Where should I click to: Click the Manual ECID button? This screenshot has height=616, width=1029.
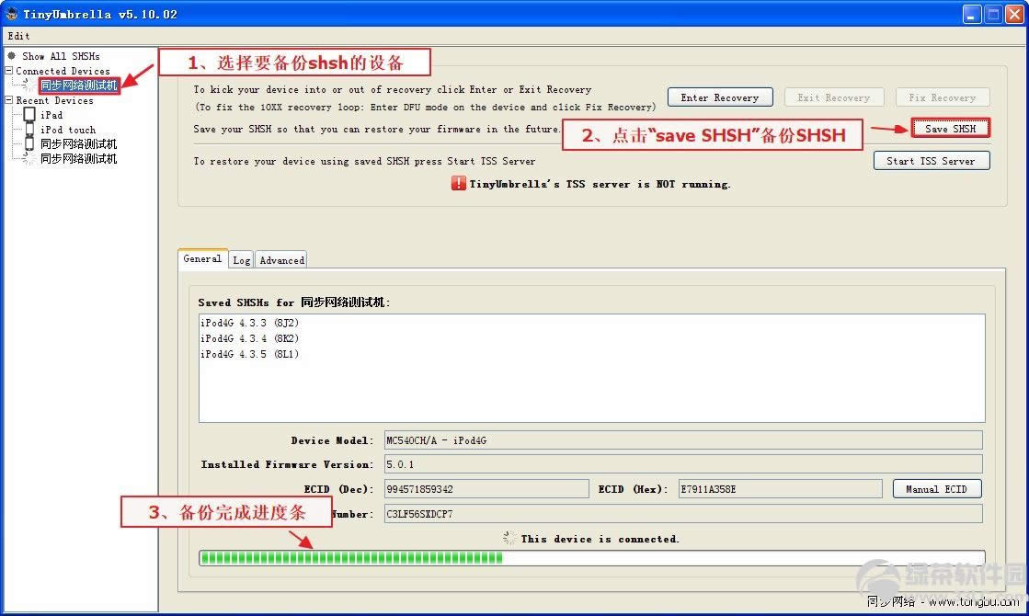pos(937,489)
